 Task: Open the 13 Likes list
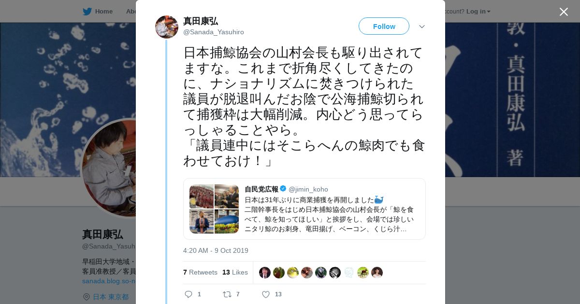(235, 272)
